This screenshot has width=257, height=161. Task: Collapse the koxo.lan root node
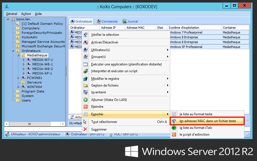click(x=8, y=19)
